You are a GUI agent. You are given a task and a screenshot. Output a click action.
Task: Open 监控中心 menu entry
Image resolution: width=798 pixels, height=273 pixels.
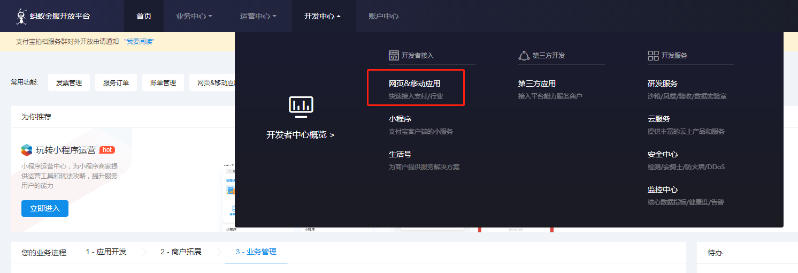[x=663, y=189]
